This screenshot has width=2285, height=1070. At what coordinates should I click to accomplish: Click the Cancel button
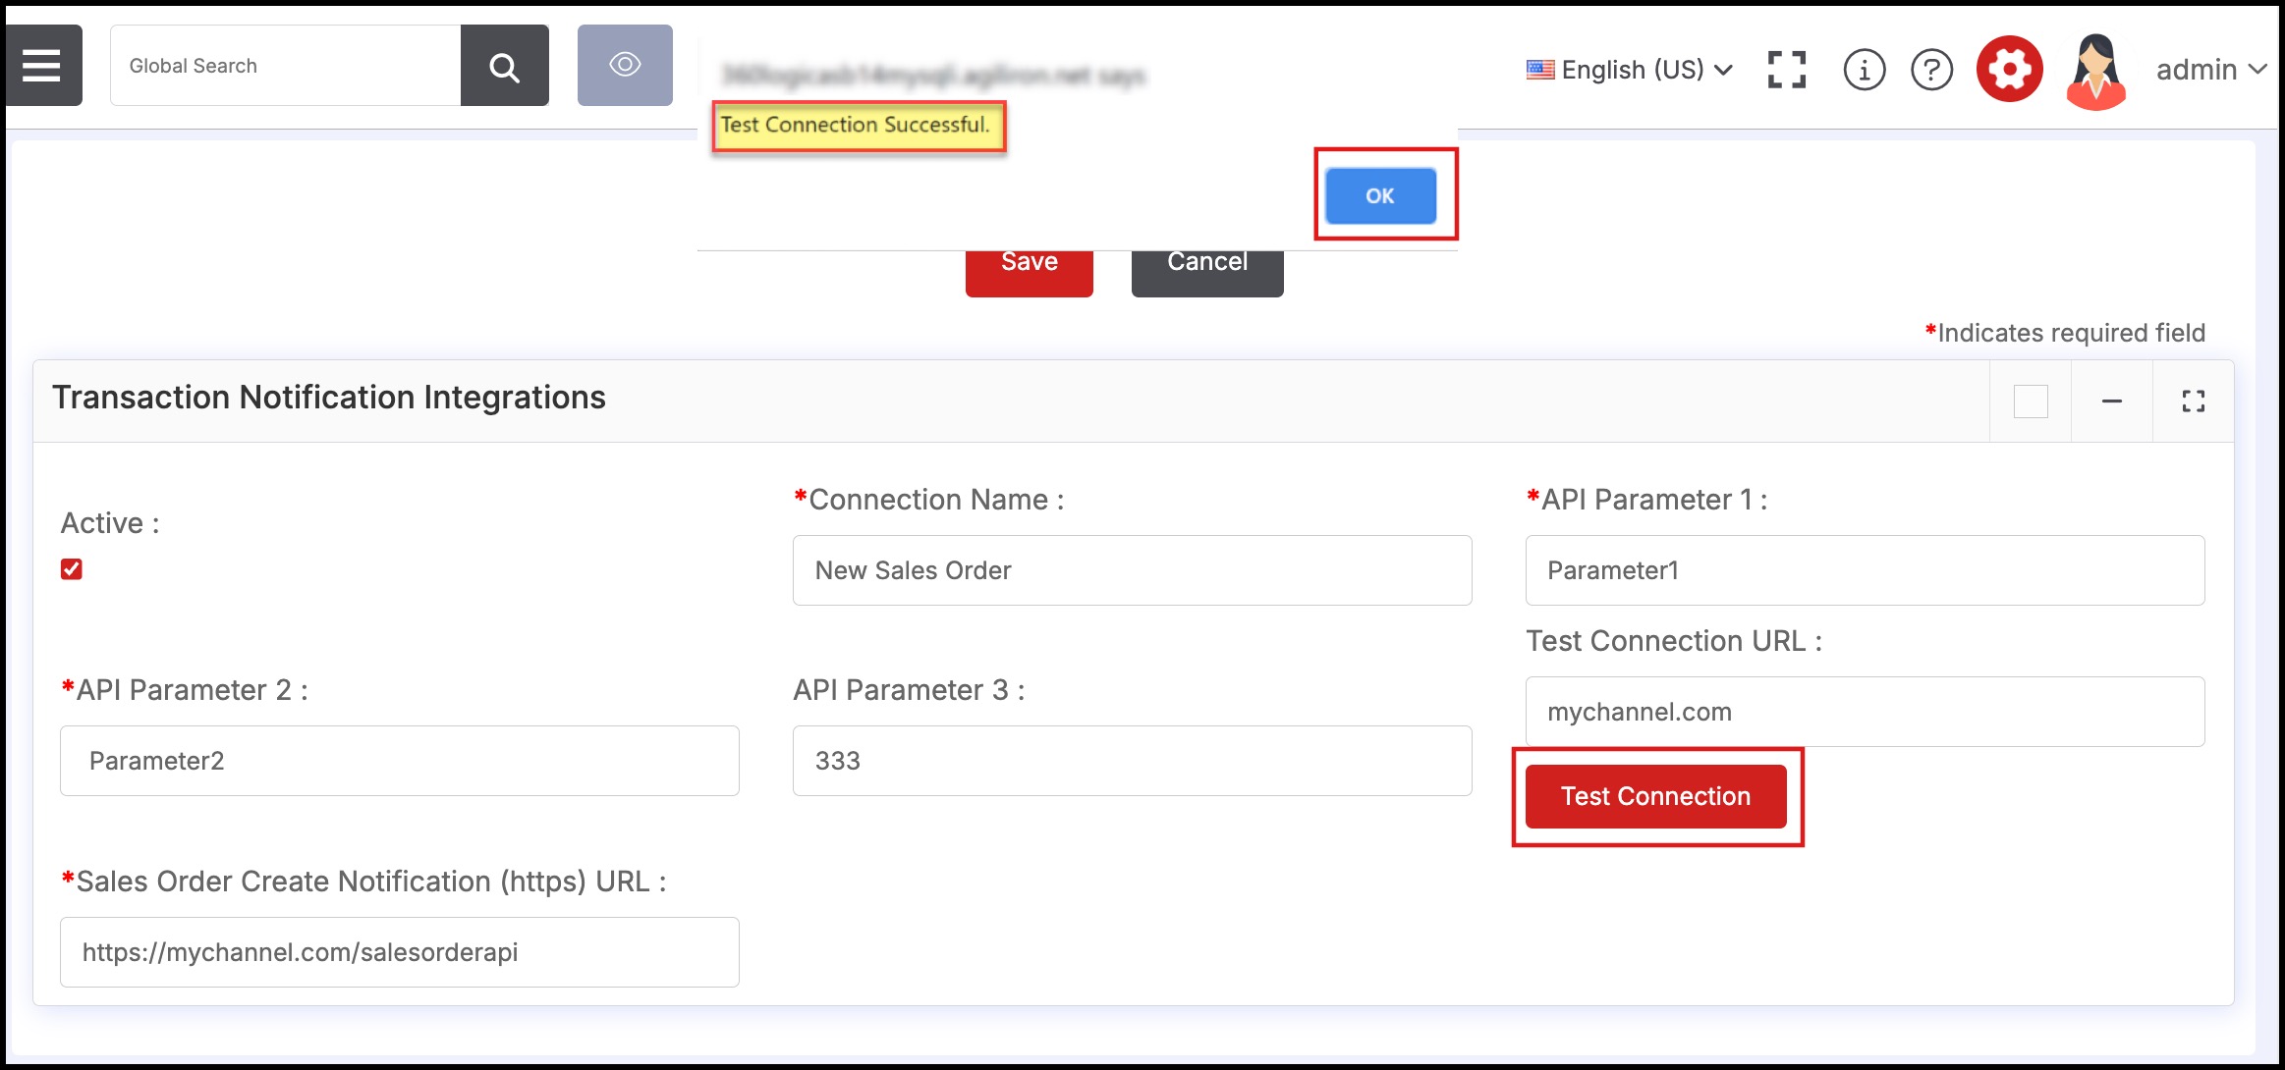(1206, 273)
